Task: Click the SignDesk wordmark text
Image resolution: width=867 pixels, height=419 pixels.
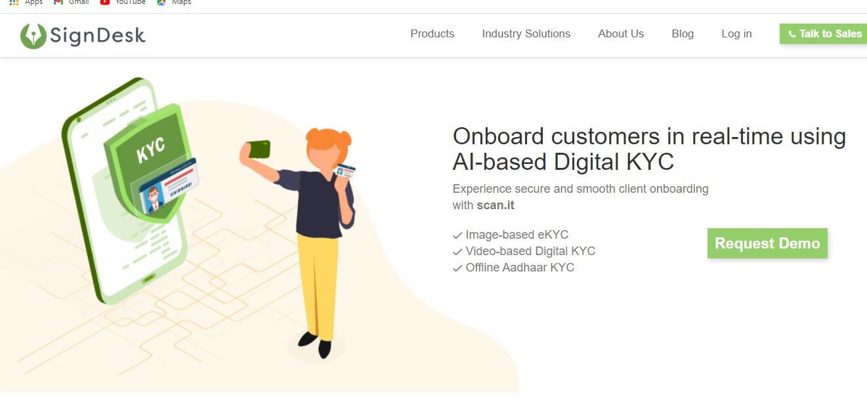Action: point(98,35)
